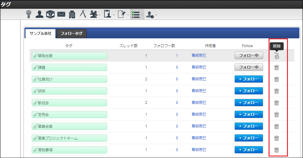Click the cube icon in the toolbar
This screenshot has height=158, width=303.
tap(50, 14)
